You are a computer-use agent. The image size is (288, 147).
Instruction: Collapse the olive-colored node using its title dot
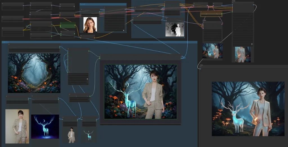(x=201, y=12)
